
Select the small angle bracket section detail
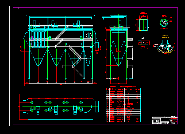(x=143, y=43)
